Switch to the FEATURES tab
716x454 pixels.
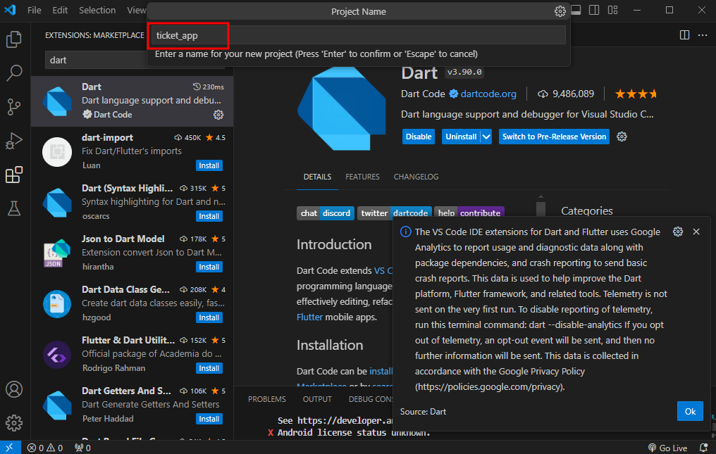click(362, 177)
